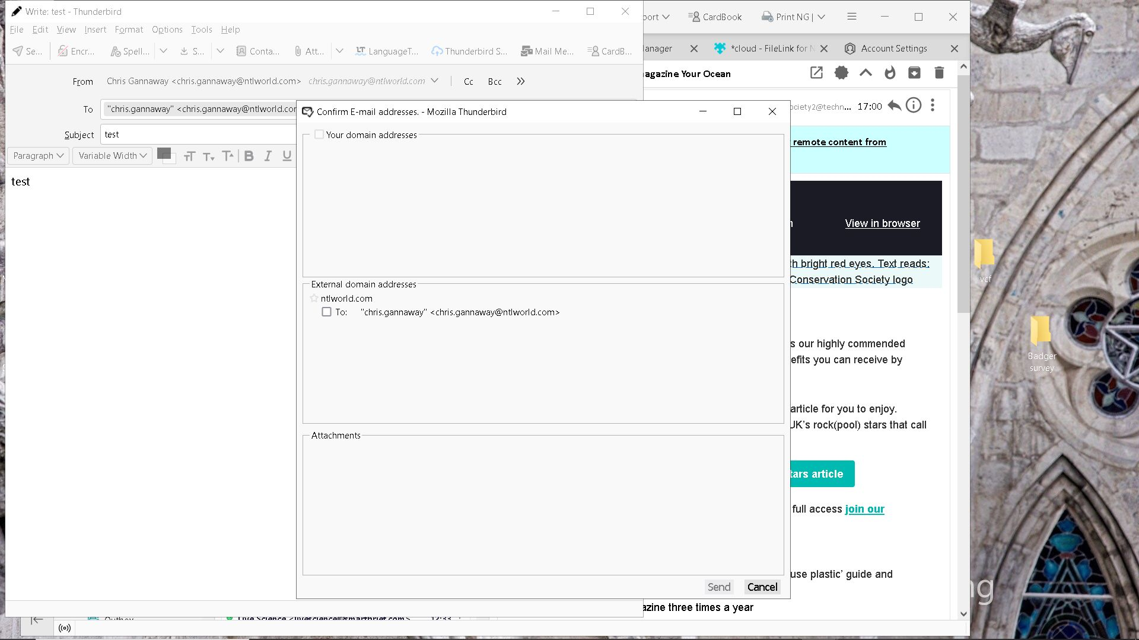Click the Underline formatting icon

[287, 156]
